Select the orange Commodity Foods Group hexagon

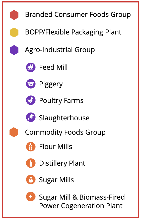(x=14, y=132)
